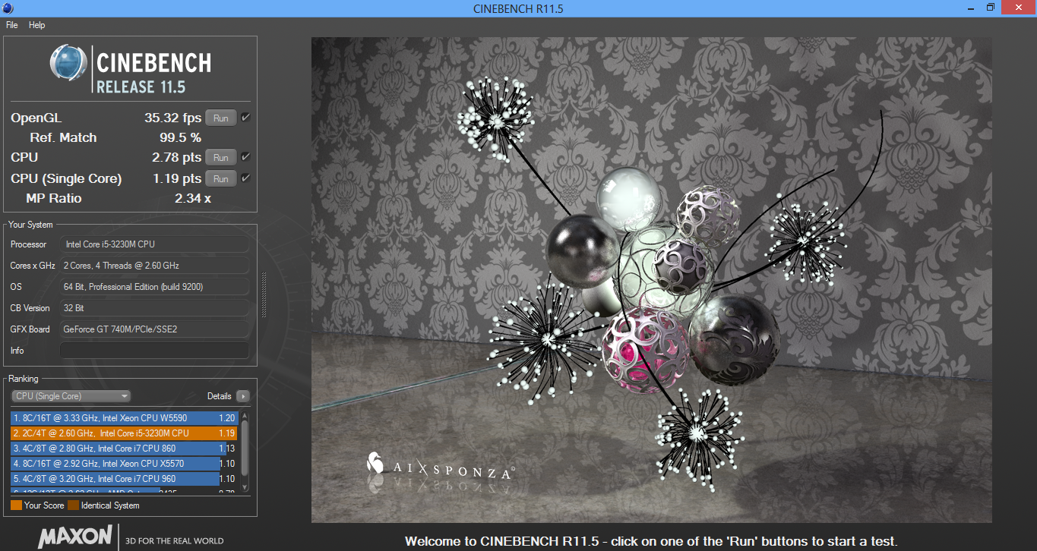Click the CPU score '2.78 pts'
The height and width of the screenshot is (551, 1037).
(x=176, y=157)
